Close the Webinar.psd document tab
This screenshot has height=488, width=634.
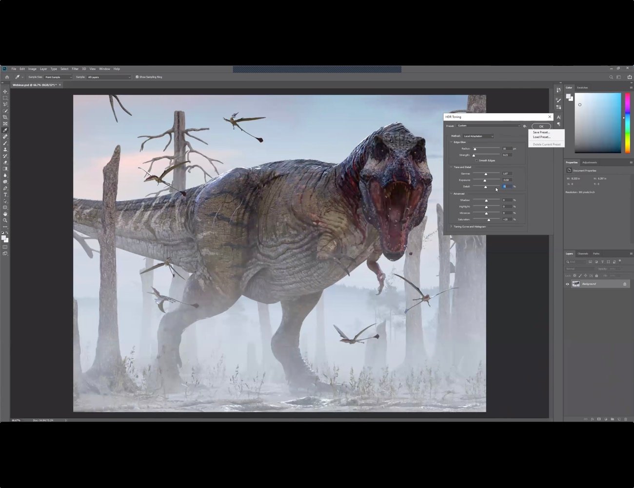60,85
